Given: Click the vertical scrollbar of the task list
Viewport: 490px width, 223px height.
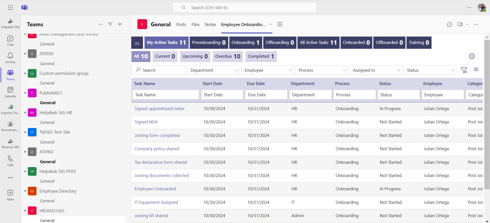Looking at the screenshot, I should (x=487, y=115).
